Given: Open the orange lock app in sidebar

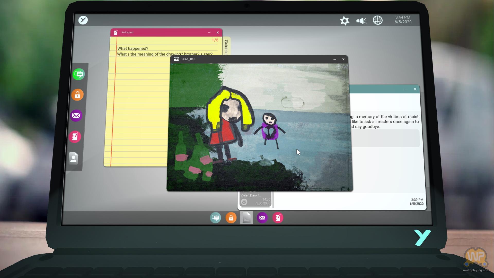Looking at the screenshot, I should point(77,95).
